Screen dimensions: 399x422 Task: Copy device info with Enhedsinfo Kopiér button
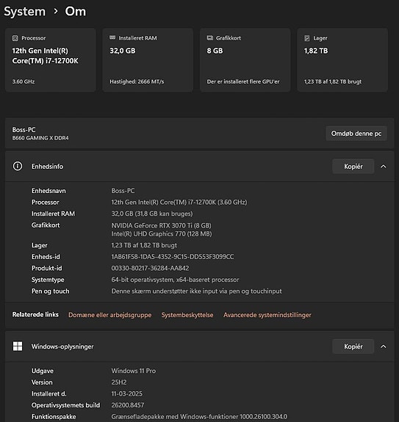coord(353,167)
